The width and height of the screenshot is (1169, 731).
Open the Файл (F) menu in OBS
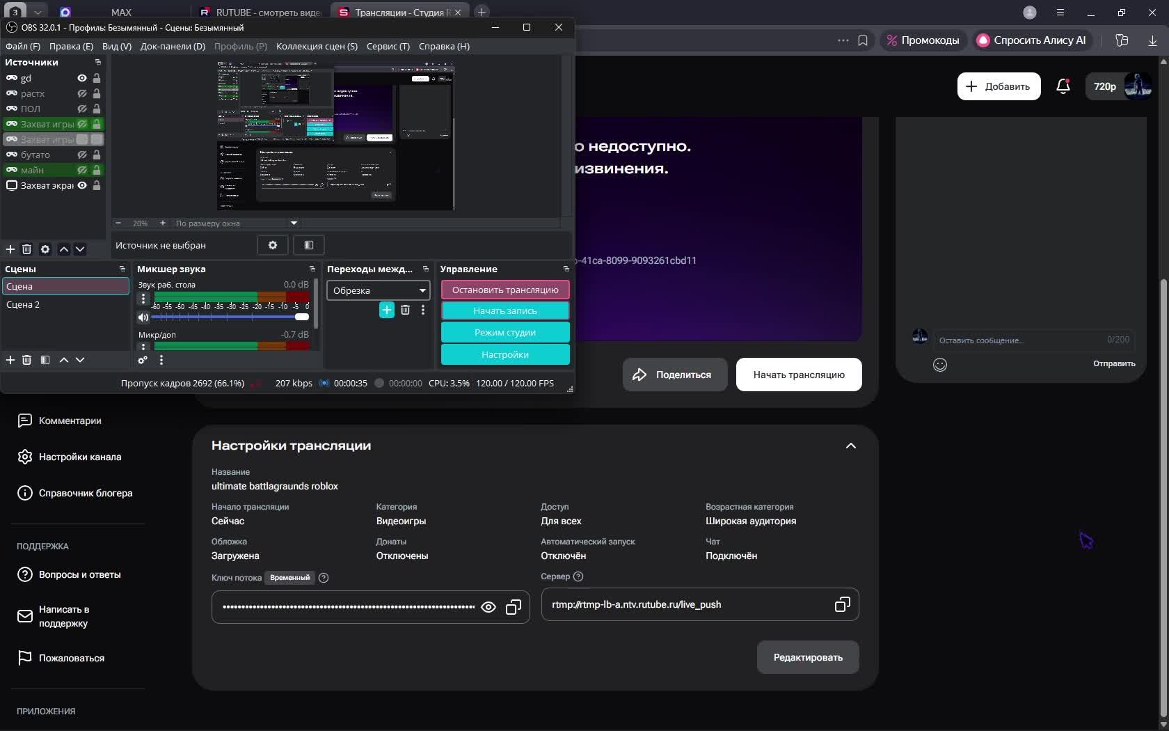23,46
